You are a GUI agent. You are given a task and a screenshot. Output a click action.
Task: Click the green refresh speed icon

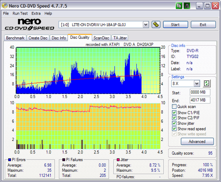206,83
